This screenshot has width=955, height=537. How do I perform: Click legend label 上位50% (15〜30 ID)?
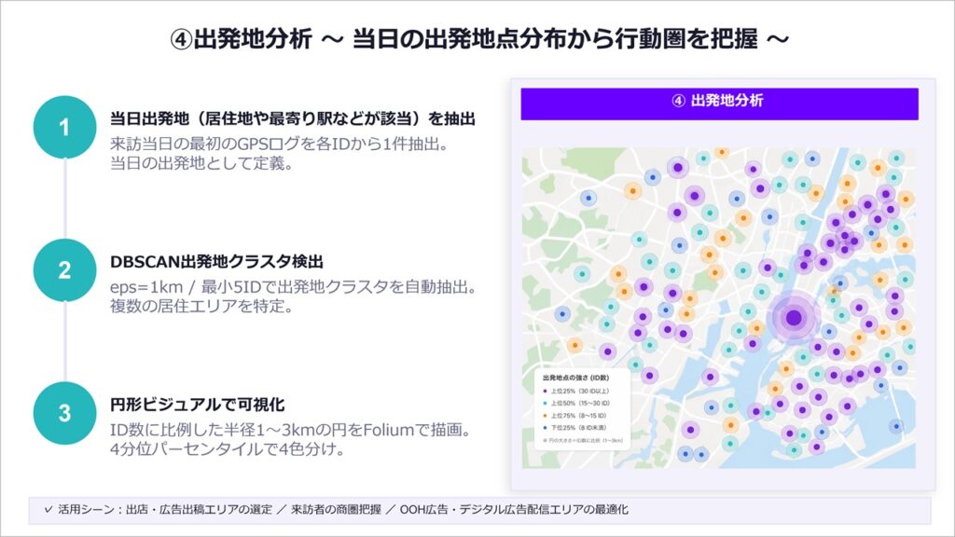(580, 403)
